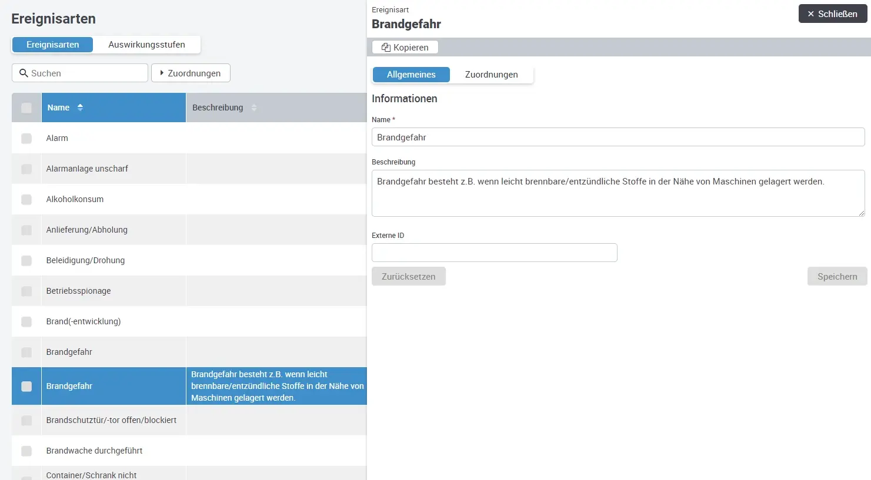Click the Zurücksetzen button
The image size is (871, 480).
pyautogui.click(x=408, y=277)
